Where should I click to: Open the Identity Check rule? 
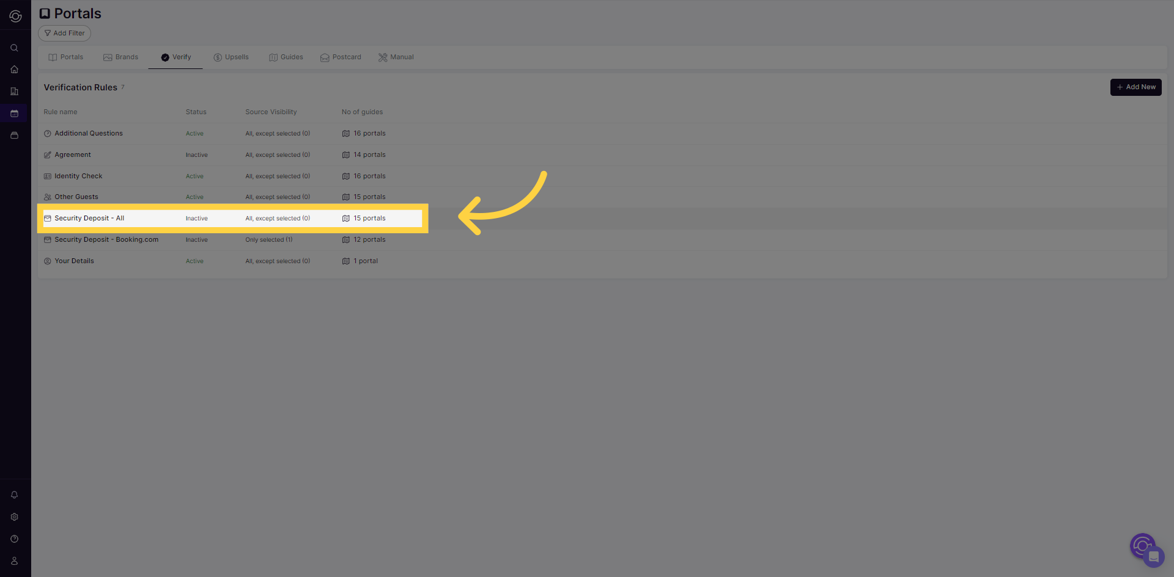pyautogui.click(x=78, y=176)
